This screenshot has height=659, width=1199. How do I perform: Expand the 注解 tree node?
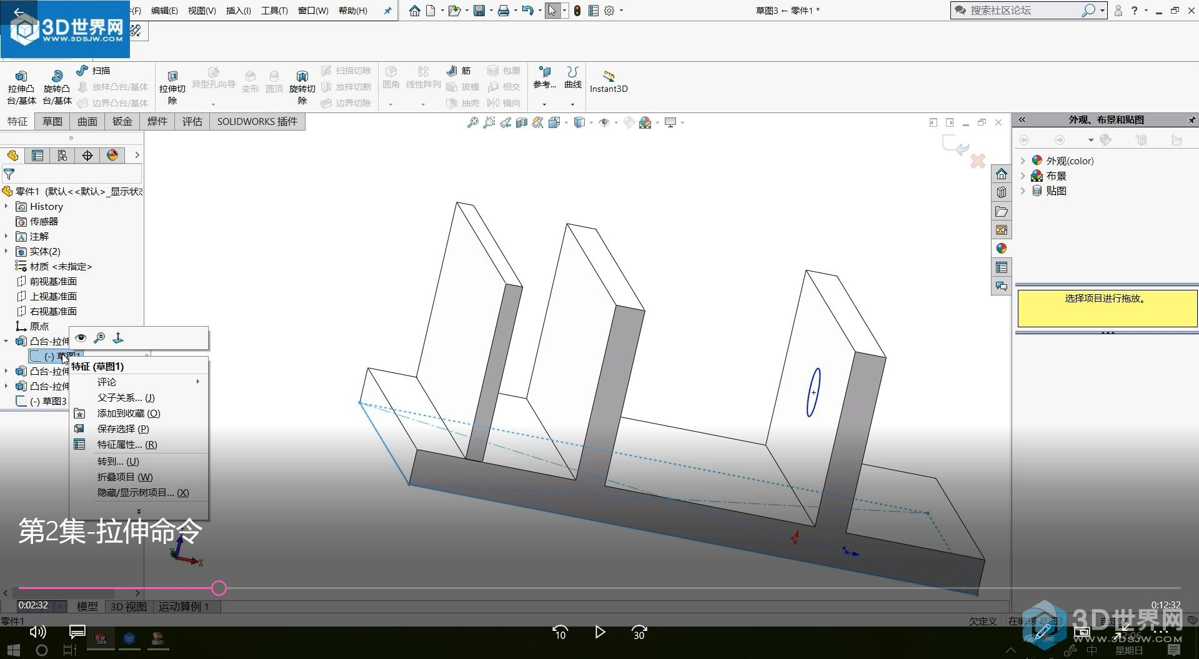click(6, 236)
